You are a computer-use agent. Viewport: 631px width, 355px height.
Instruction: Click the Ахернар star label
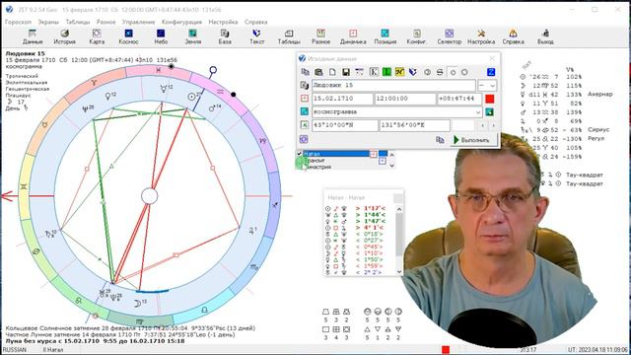tap(600, 94)
